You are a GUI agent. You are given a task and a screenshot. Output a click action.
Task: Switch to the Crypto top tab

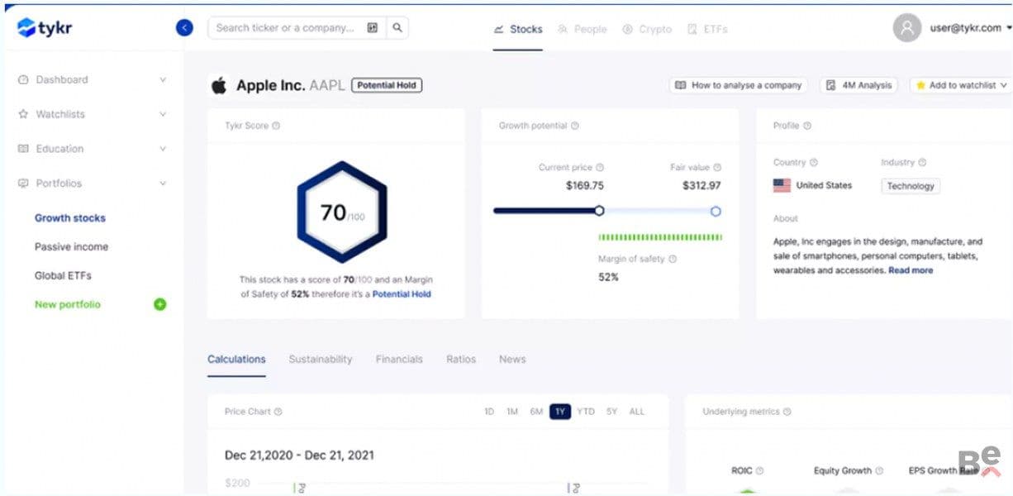pyautogui.click(x=647, y=29)
